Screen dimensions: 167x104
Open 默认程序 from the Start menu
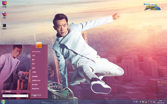tap(35, 85)
